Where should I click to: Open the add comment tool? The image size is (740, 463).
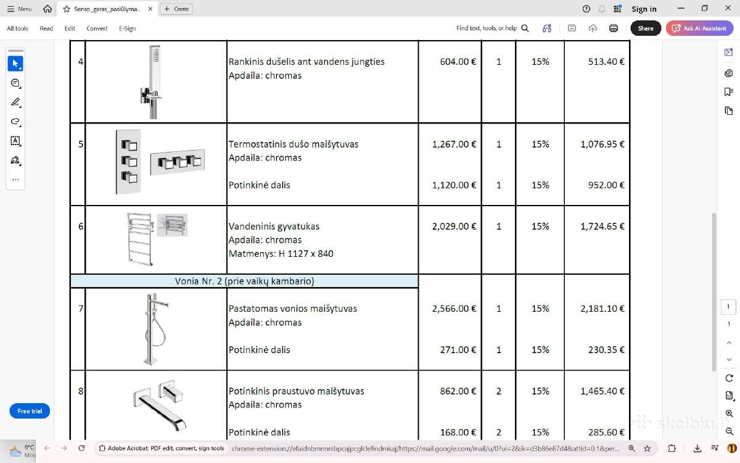[15, 83]
